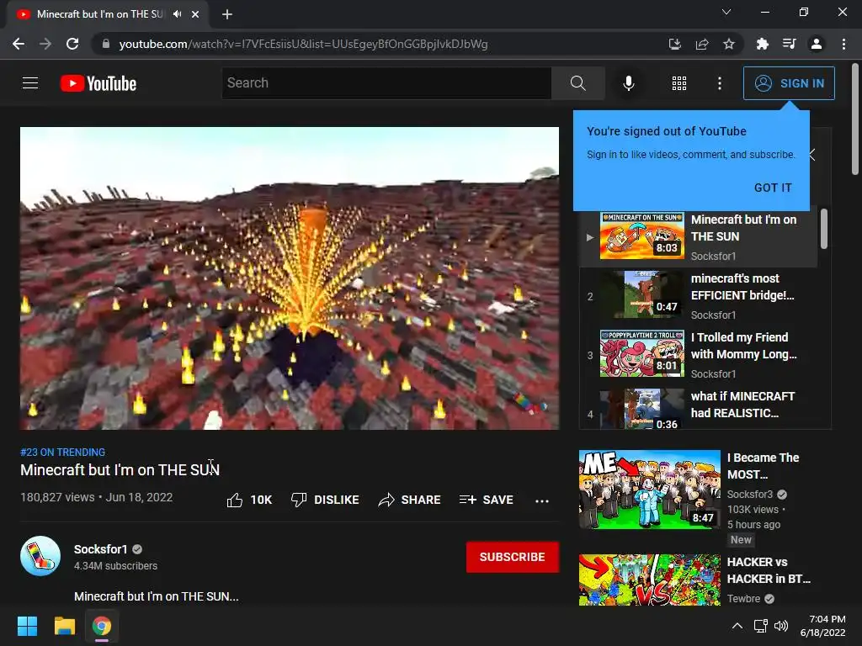Close the current browser tab

pyautogui.click(x=195, y=14)
